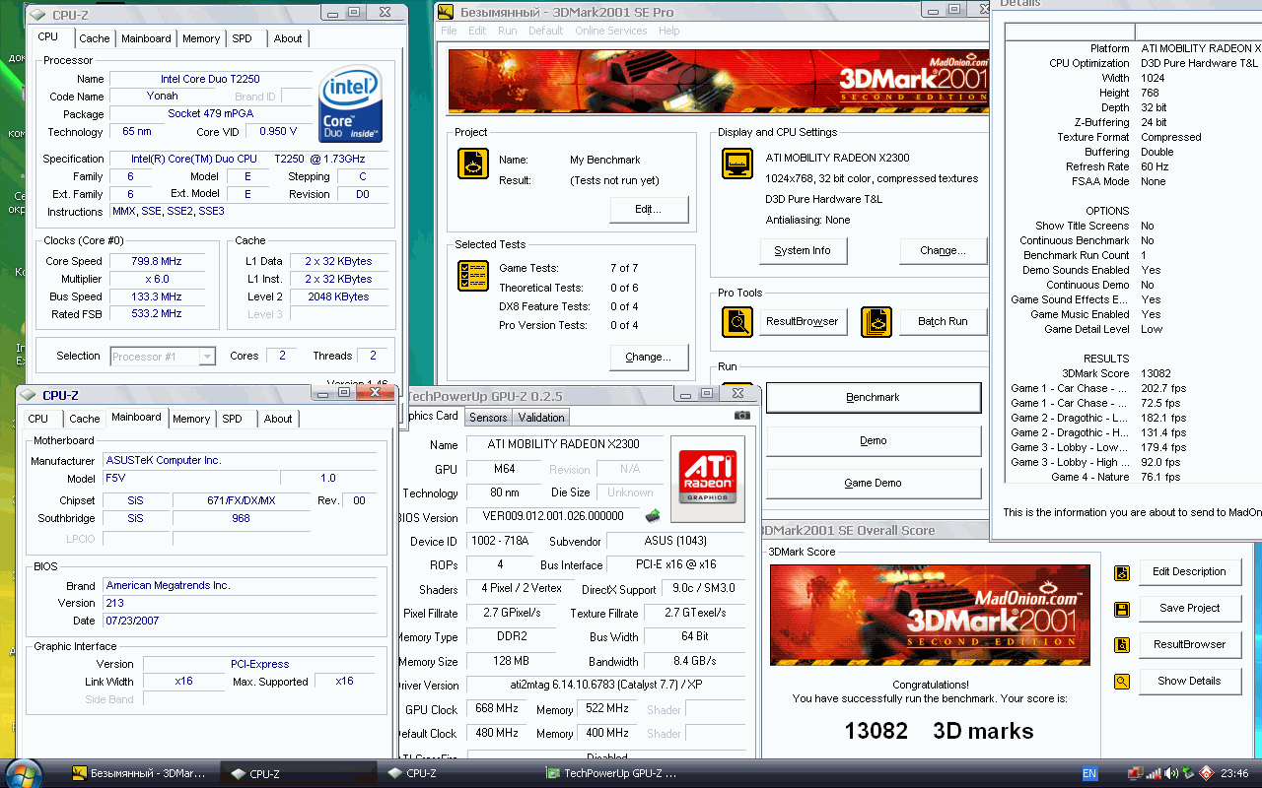The width and height of the screenshot is (1262, 788).
Task: Switch to the Validation tab in GPU-Z
Action: point(541,418)
